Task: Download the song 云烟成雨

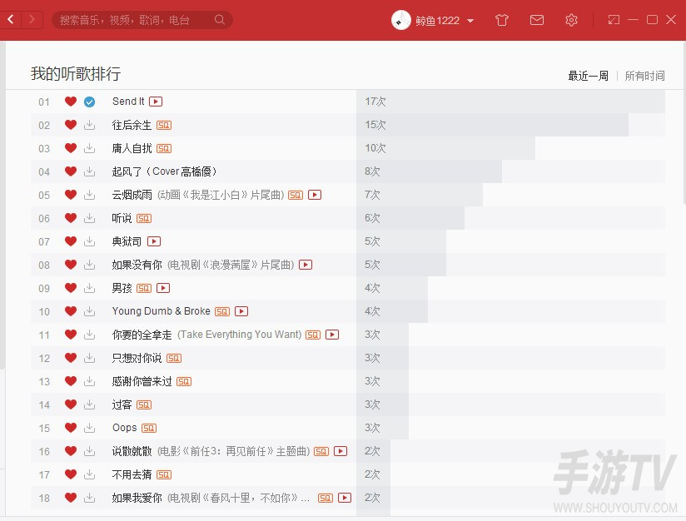Action: [x=89, y=195]
